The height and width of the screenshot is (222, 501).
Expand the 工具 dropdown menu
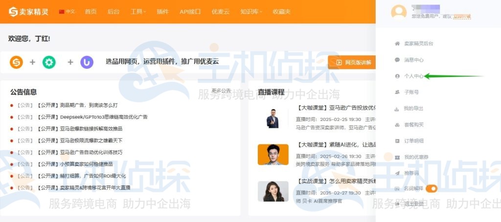(138, 12)
